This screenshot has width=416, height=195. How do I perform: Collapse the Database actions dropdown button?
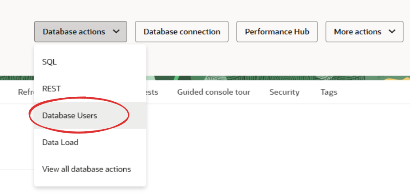pyautogui.click(x=80, y=31)
